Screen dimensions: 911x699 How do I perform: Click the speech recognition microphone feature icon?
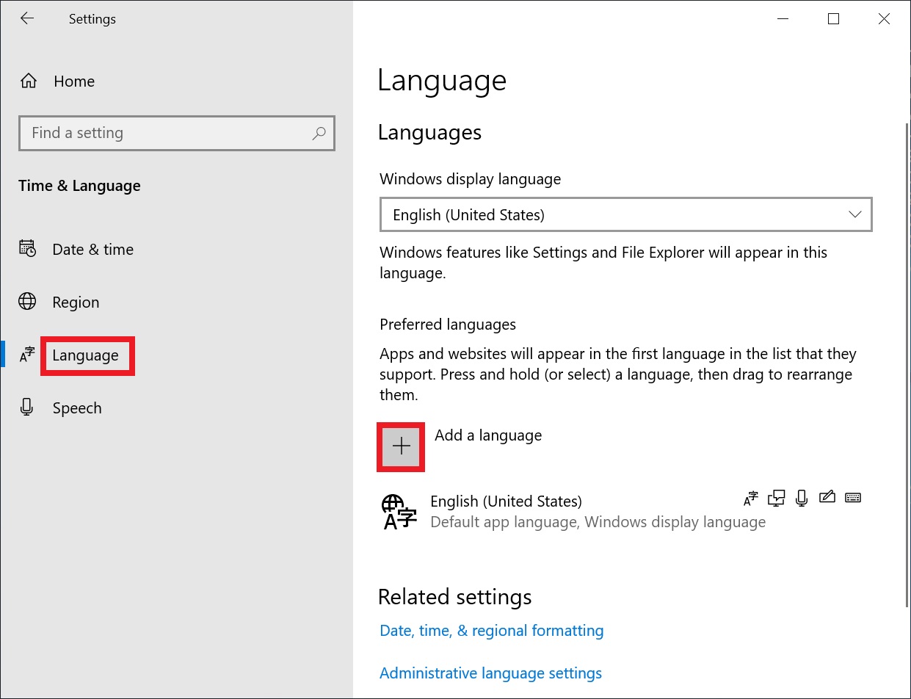coord(802,499)
